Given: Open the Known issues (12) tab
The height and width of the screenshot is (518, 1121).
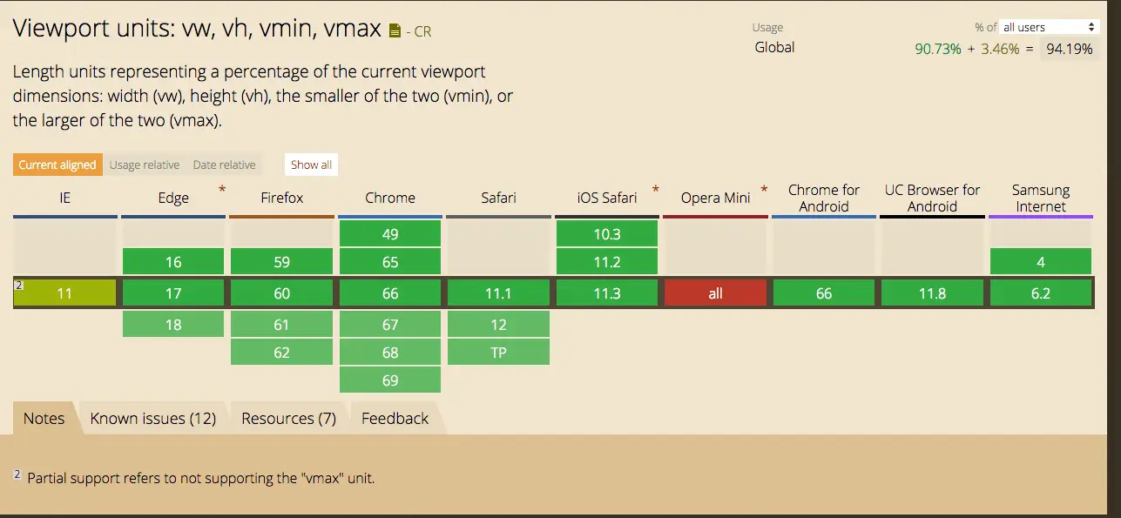Looking at the screenshot, I should [x=153, y=419].
